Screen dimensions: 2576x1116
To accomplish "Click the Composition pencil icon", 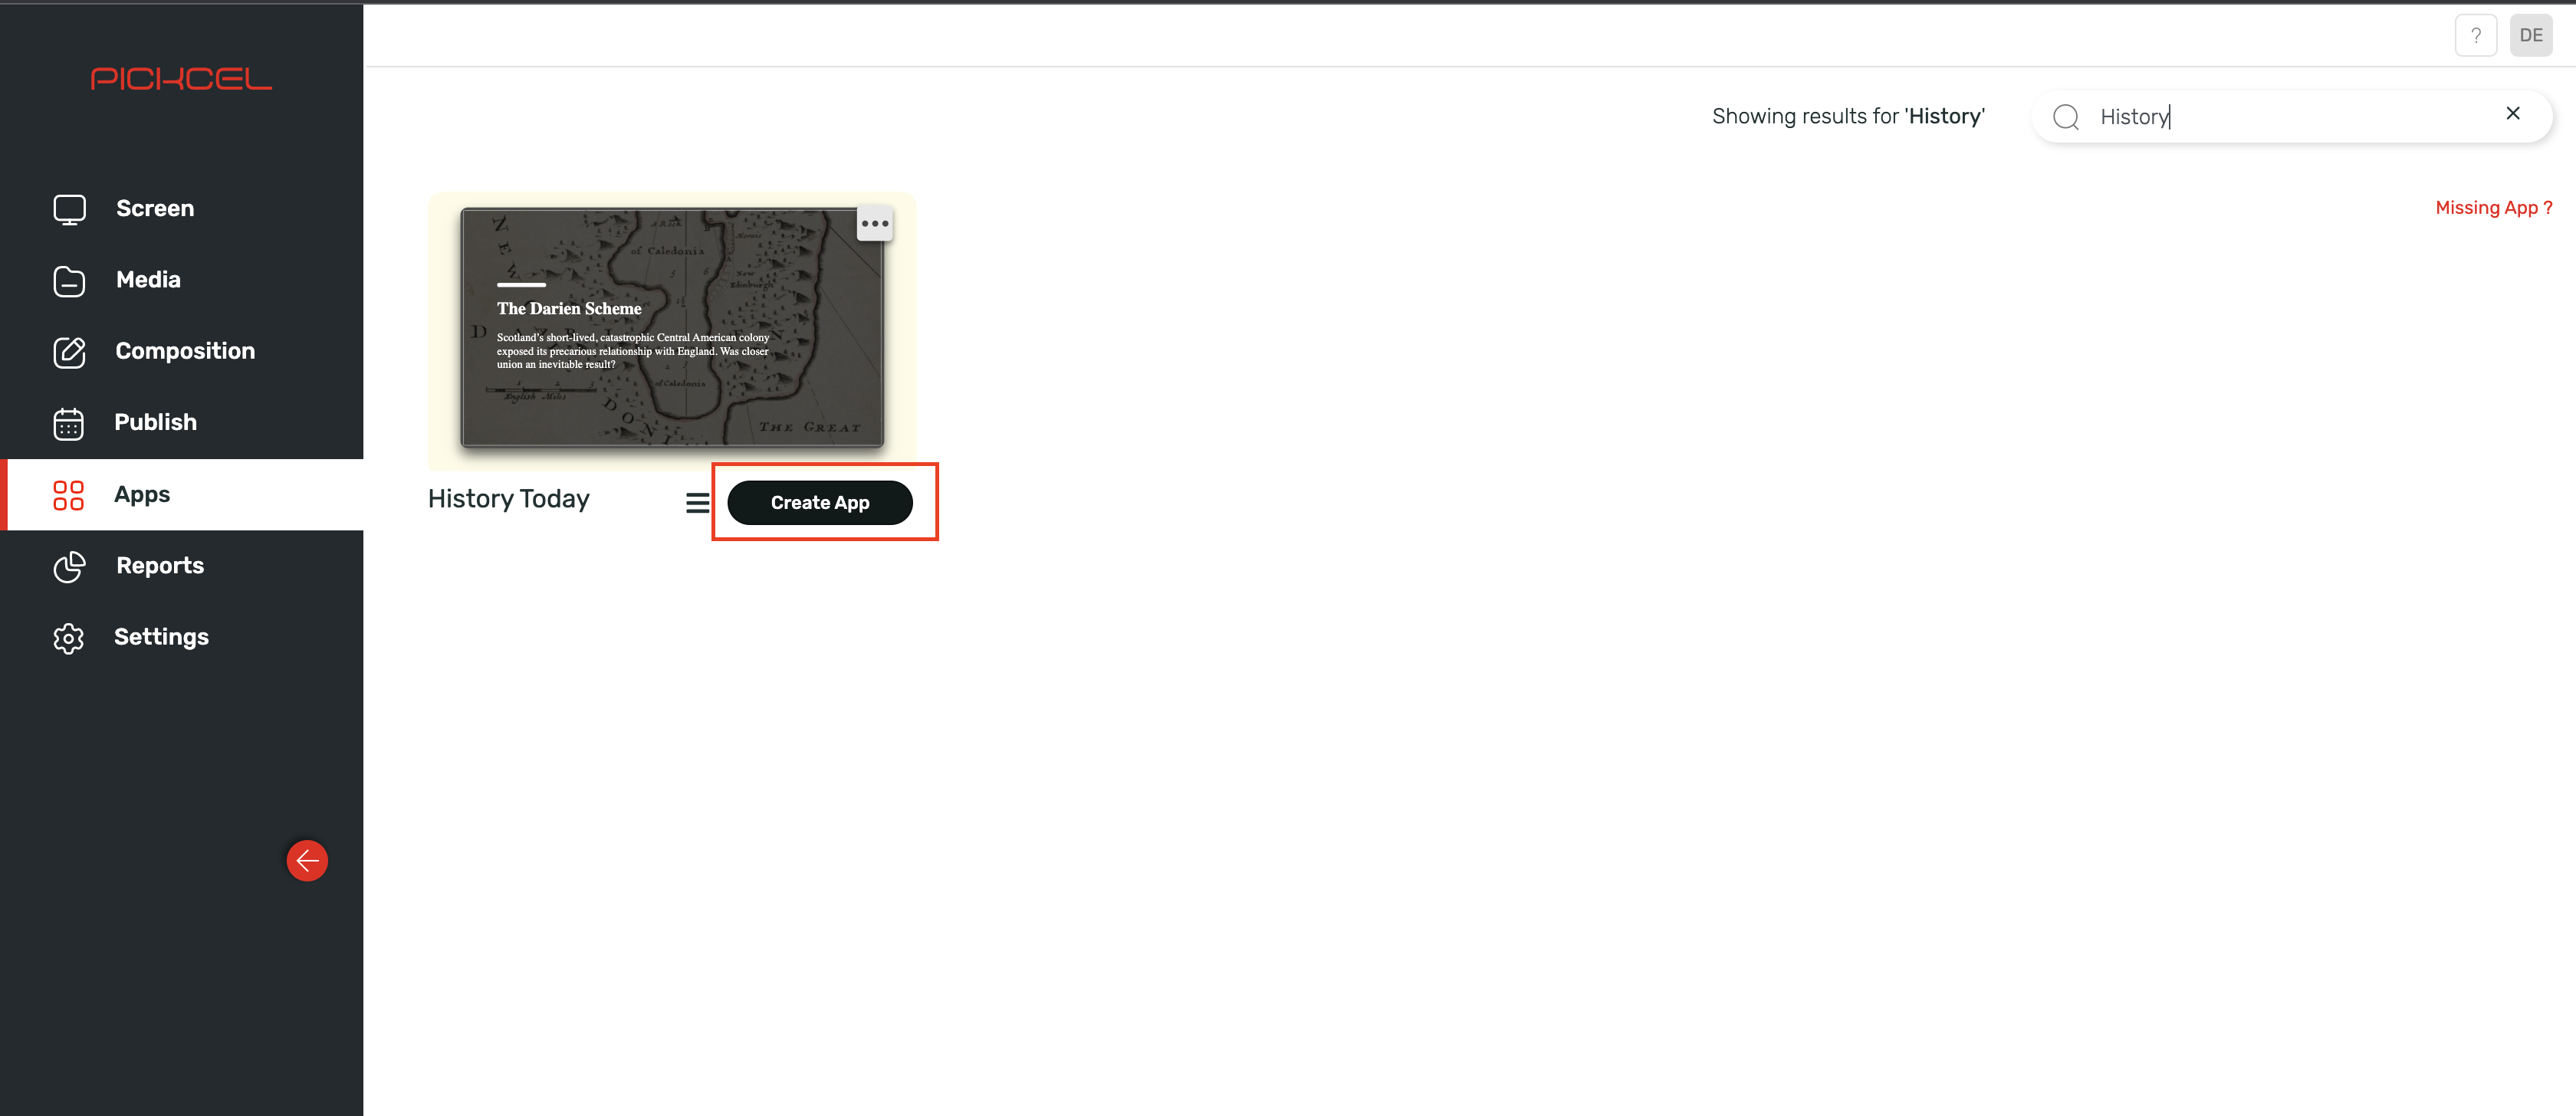I will [x=69, y=352].
